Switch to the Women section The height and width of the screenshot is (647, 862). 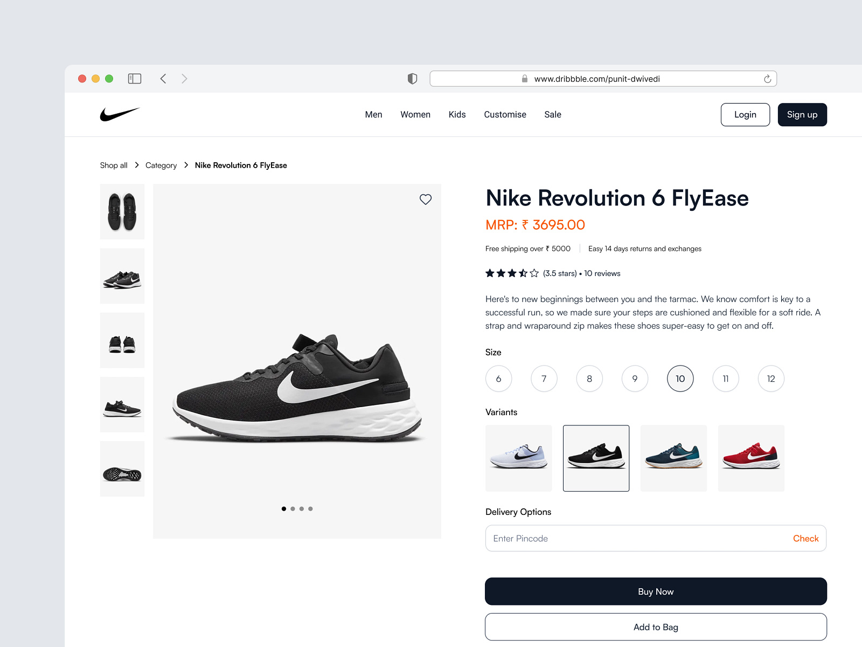415,114
